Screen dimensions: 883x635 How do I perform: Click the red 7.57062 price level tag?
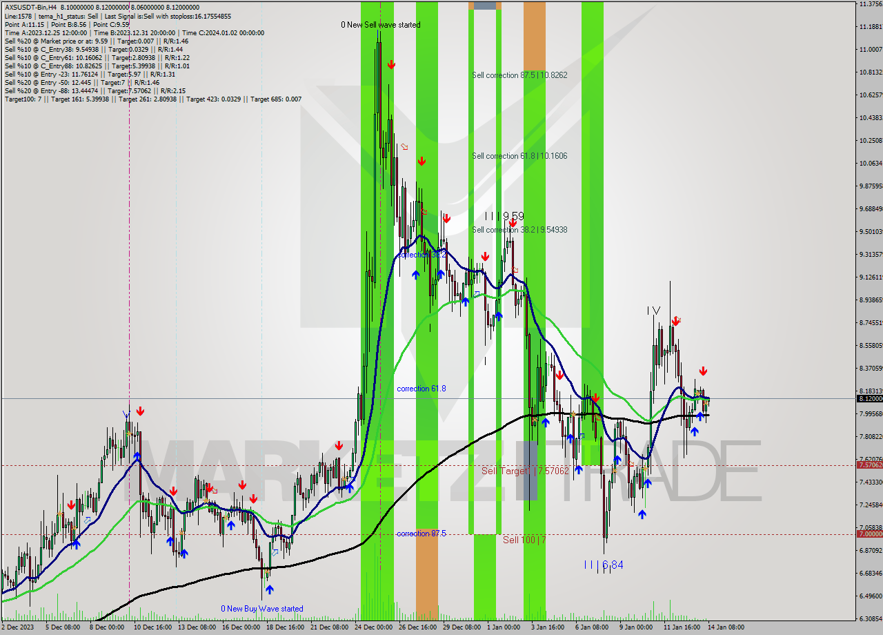point(870,465)
